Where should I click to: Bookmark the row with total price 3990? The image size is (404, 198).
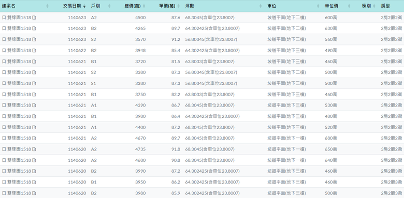point(4,171)
